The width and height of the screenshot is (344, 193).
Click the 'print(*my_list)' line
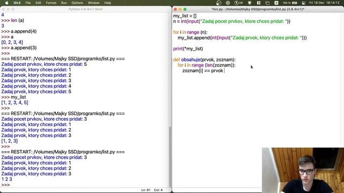(188, 49)
